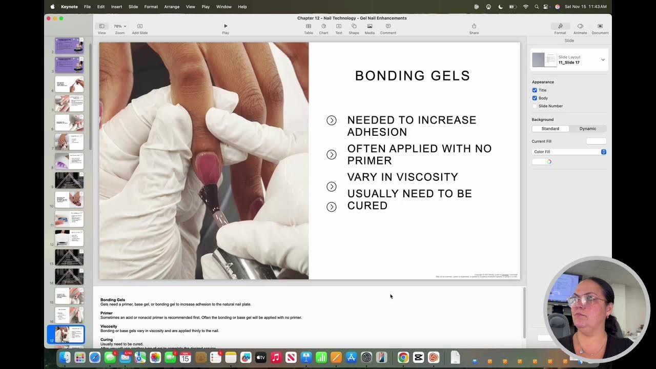Open the Arrange menu
The width and height of the screenshot is (656, 369).
172,7
